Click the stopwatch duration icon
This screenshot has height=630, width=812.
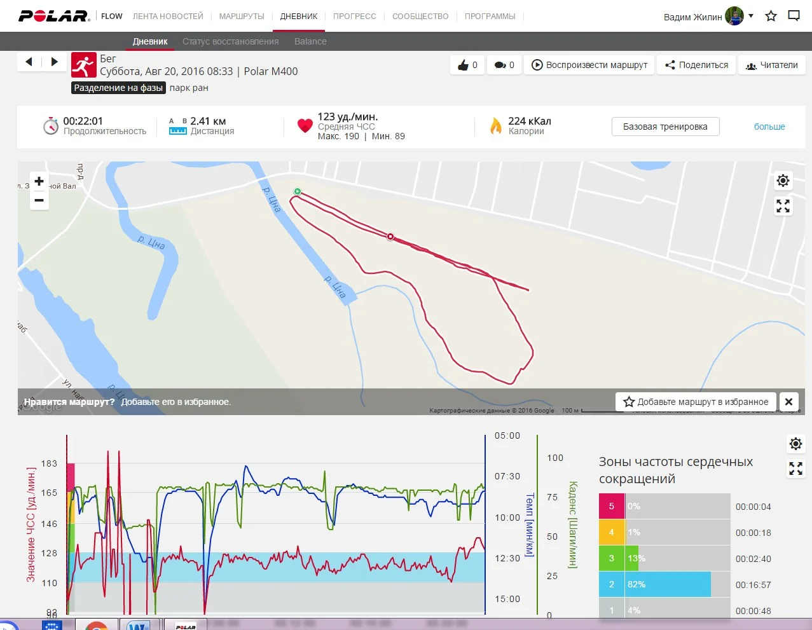(51, 125)
